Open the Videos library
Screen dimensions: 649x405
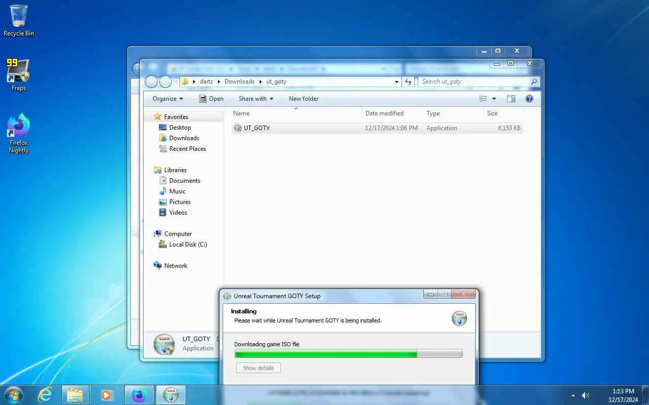point(178,213)
